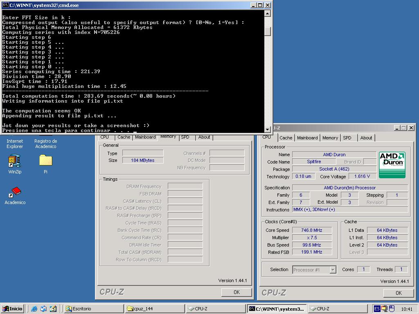Click the Core Speed value 746.8 MHz

[312, 230]
